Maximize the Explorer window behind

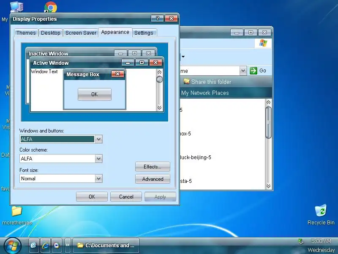pyautogui.click(x=251, y=33)
